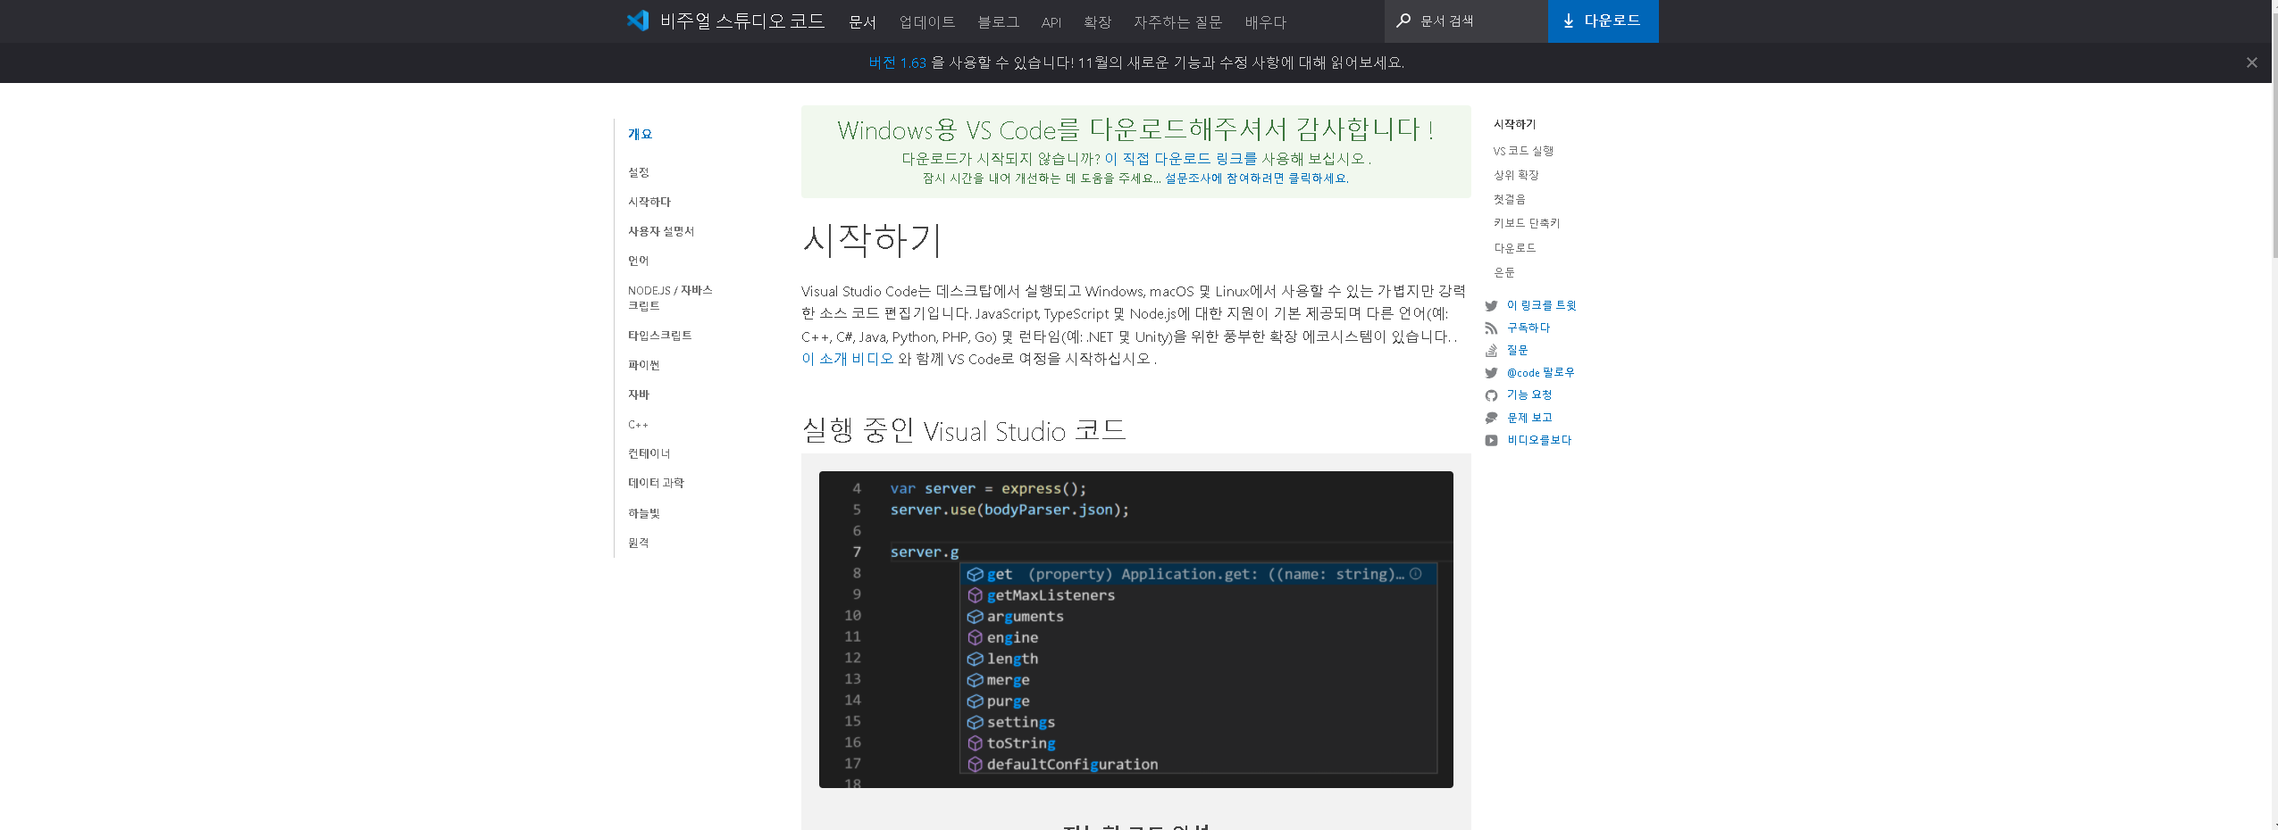The height and width of the screenshot is (830, 2278).
Task: Open the 문서 menu item
Action: [x=862, y=21]
